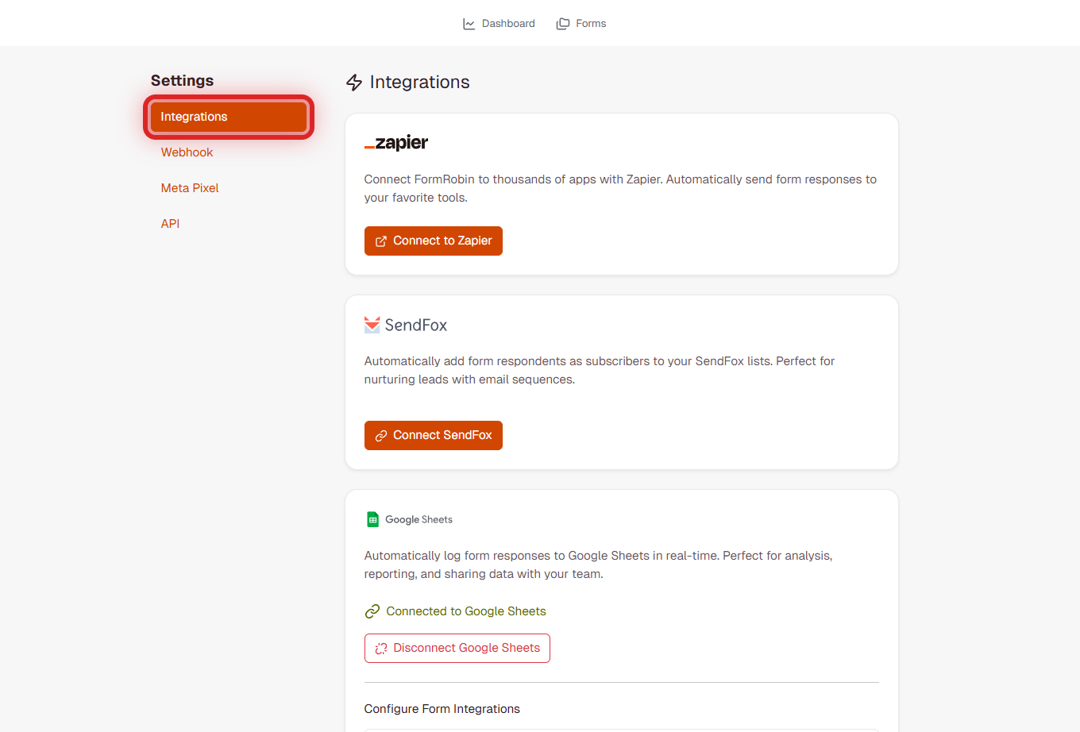
Task: Open the Webhook settings
Action: (x=187, y=152)
